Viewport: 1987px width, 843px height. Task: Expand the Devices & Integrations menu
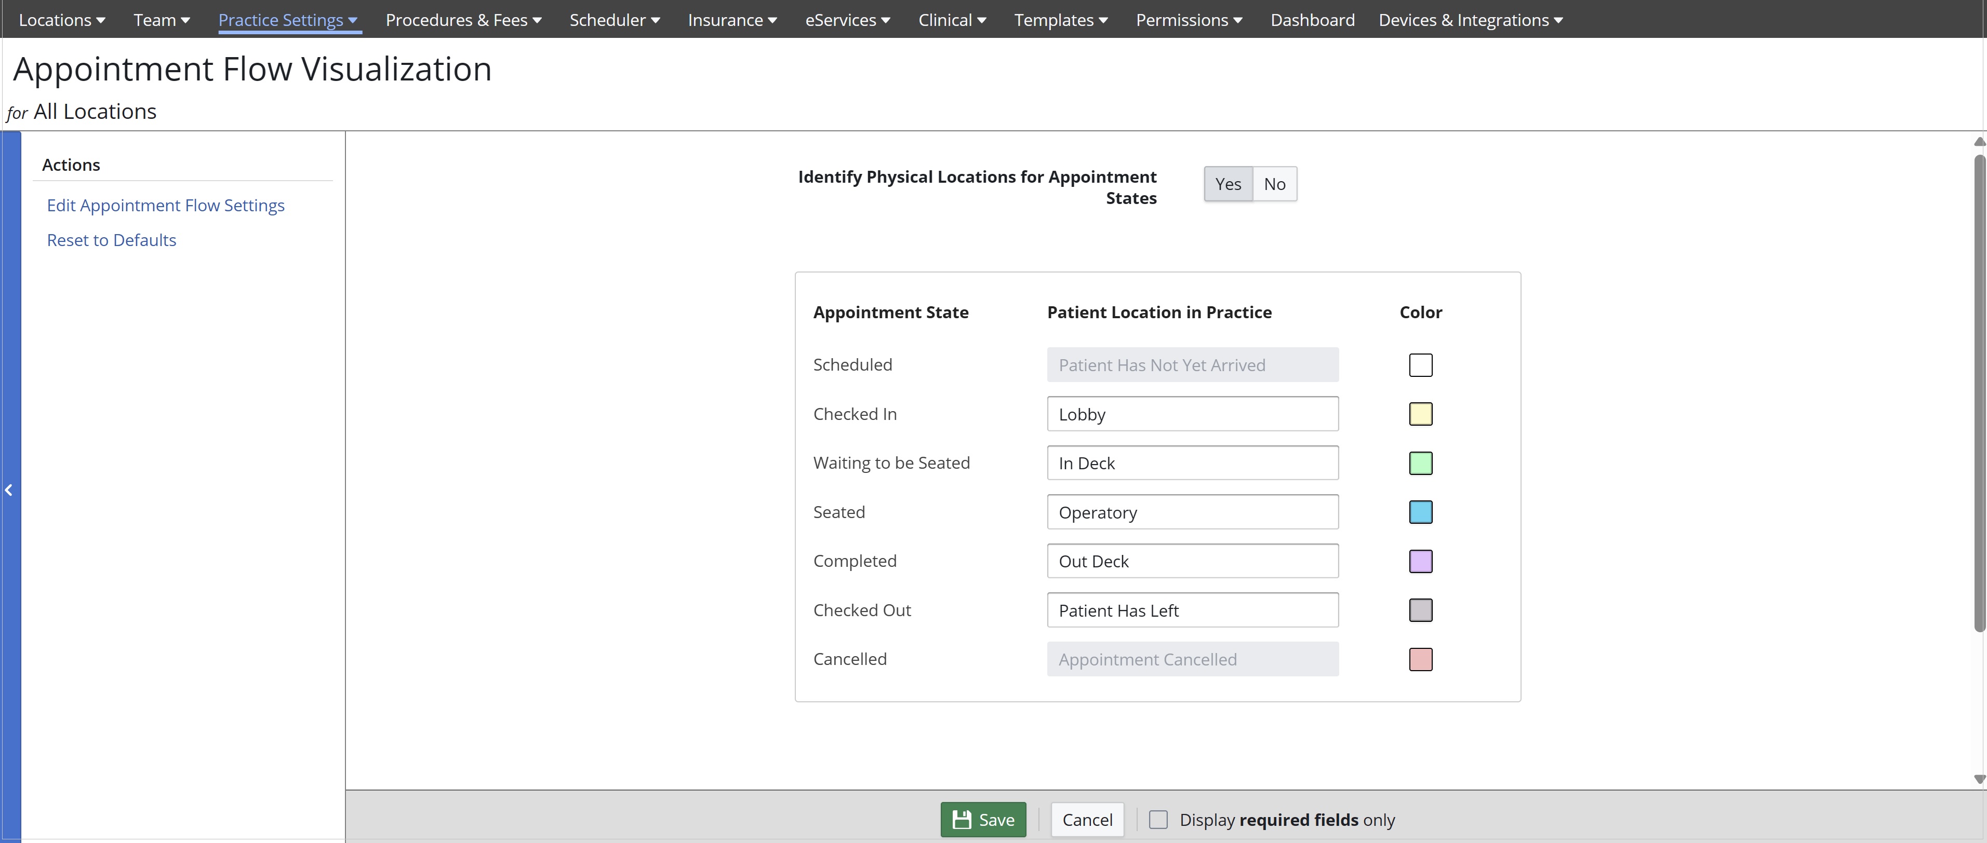(1470, 20)
